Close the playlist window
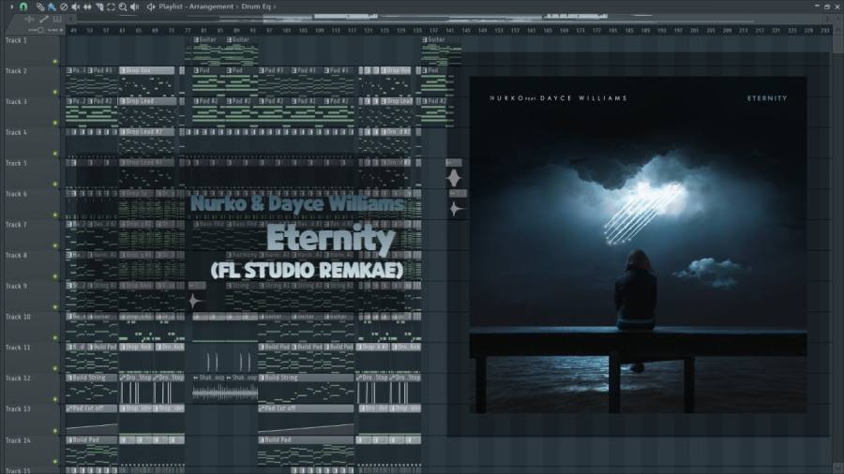 [x=837, y=7]
